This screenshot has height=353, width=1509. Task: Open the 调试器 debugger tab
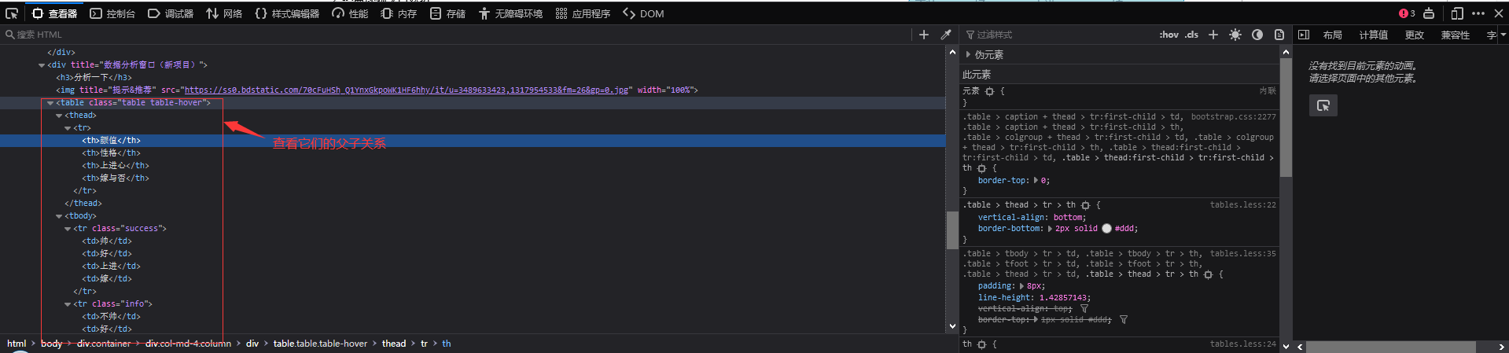[x=171, y=13]
